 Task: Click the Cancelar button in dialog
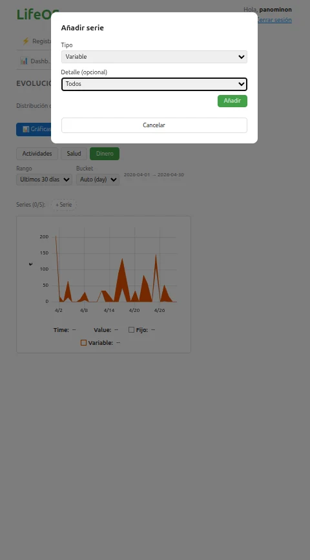click(154, 125)
